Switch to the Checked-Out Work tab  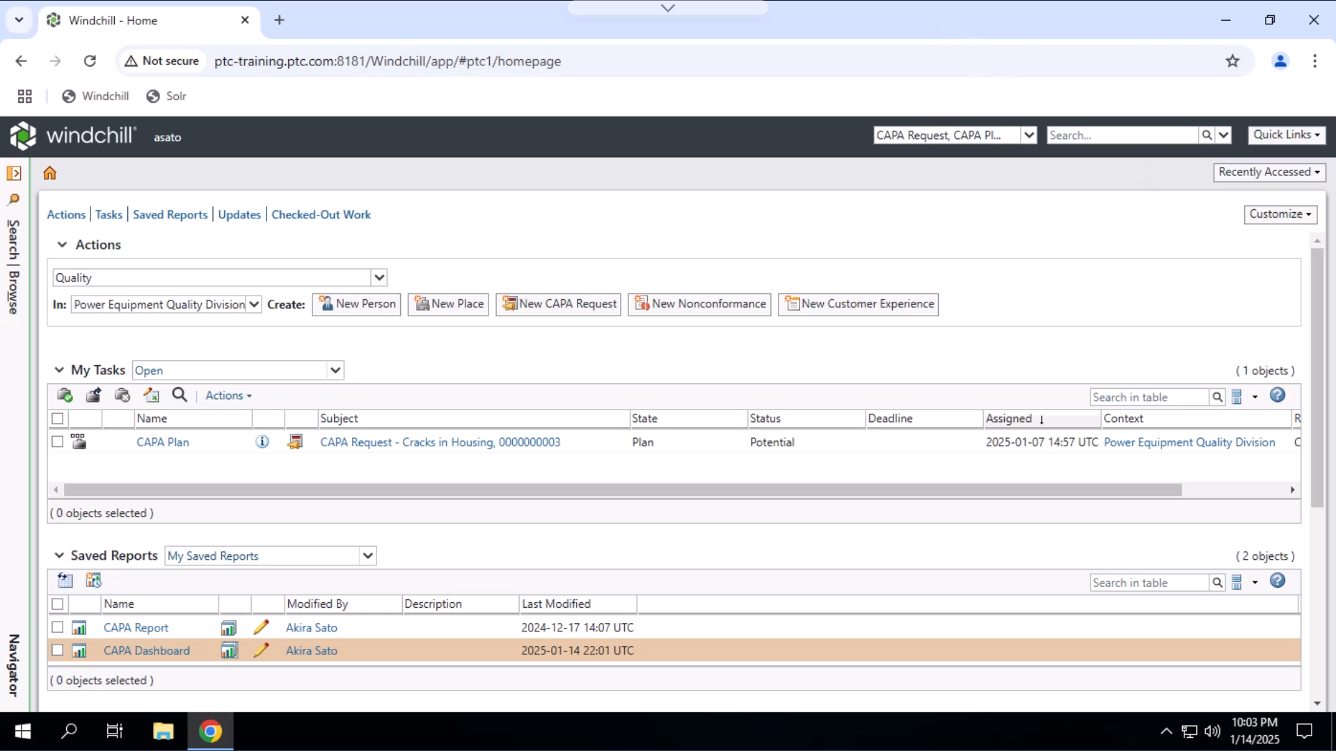321,214
